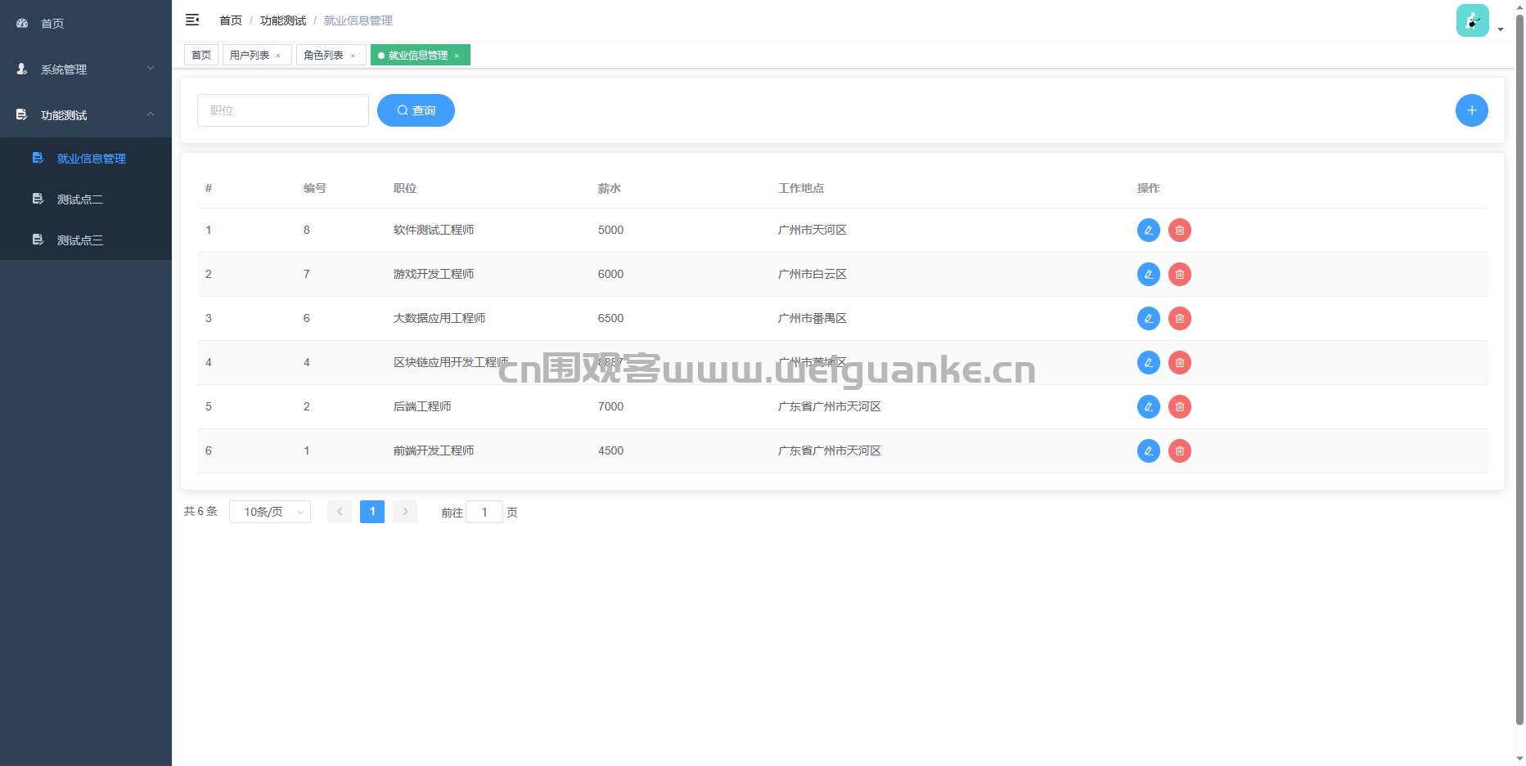This screenshot has width=1526, height=766.
Task: Click the 工作地点 column header
Action: click(801, 188)
